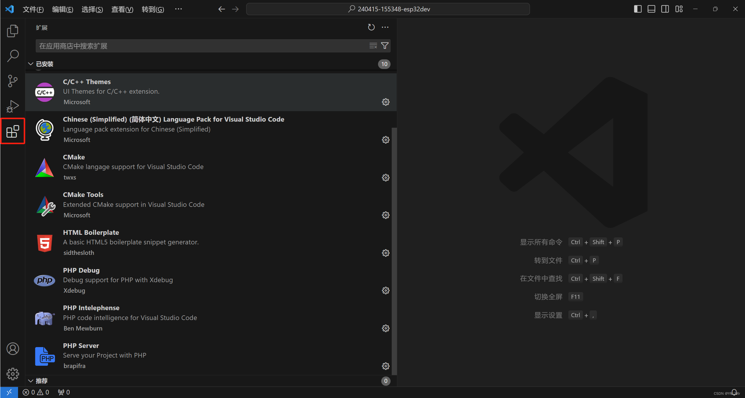Open the 查看(V) menu

pos(122,9)
